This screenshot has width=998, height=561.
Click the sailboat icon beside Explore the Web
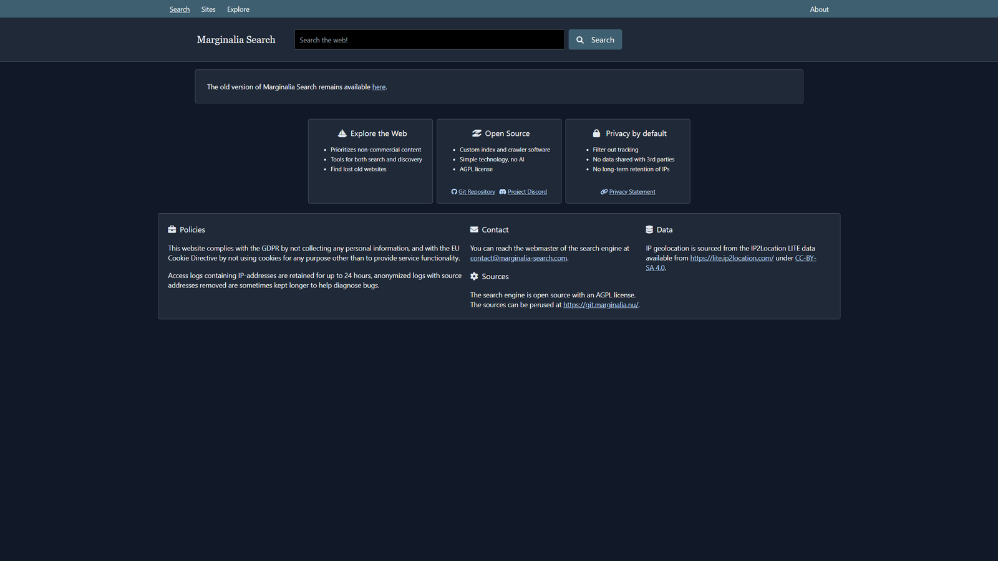[x=342, y=133]
